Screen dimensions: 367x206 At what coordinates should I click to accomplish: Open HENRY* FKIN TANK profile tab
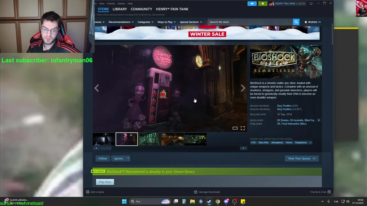tap(172, 9)
